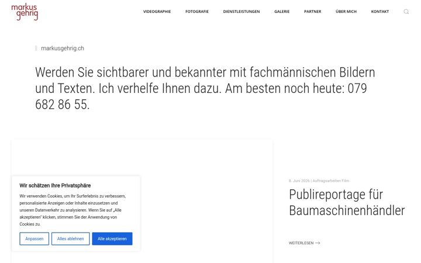Open the Galerie menu item
421x263 pixels.
pyautogui.click(x=282, y=12)
